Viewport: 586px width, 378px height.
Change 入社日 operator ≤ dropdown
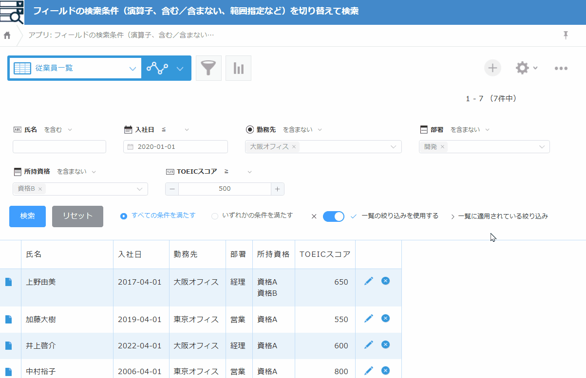coord(175,129)
